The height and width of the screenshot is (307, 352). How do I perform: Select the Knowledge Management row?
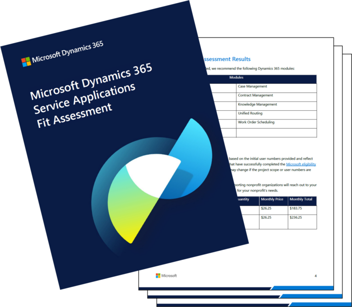coord(266,106)
